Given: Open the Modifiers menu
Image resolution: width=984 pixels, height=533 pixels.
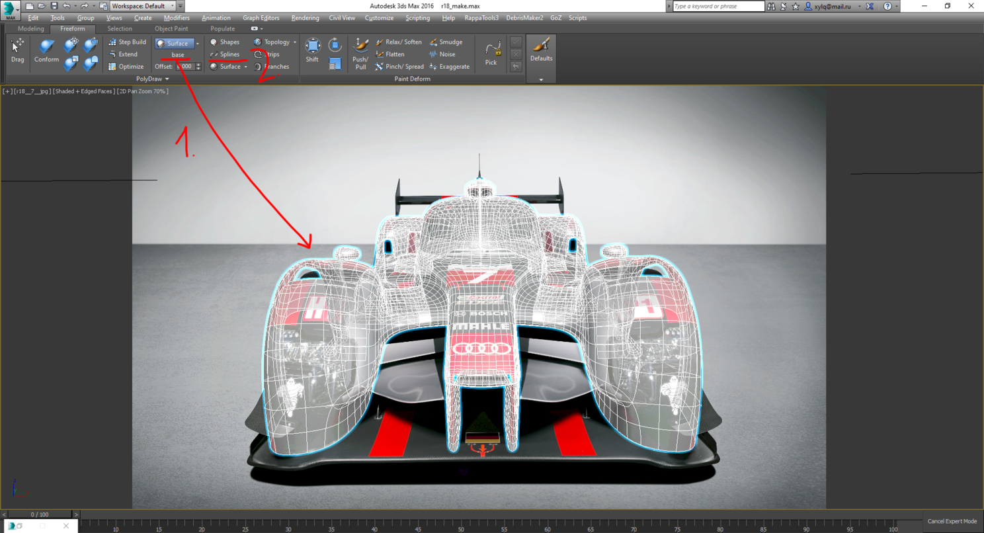Looking at the screenshot, I should (x=177, y=18).
